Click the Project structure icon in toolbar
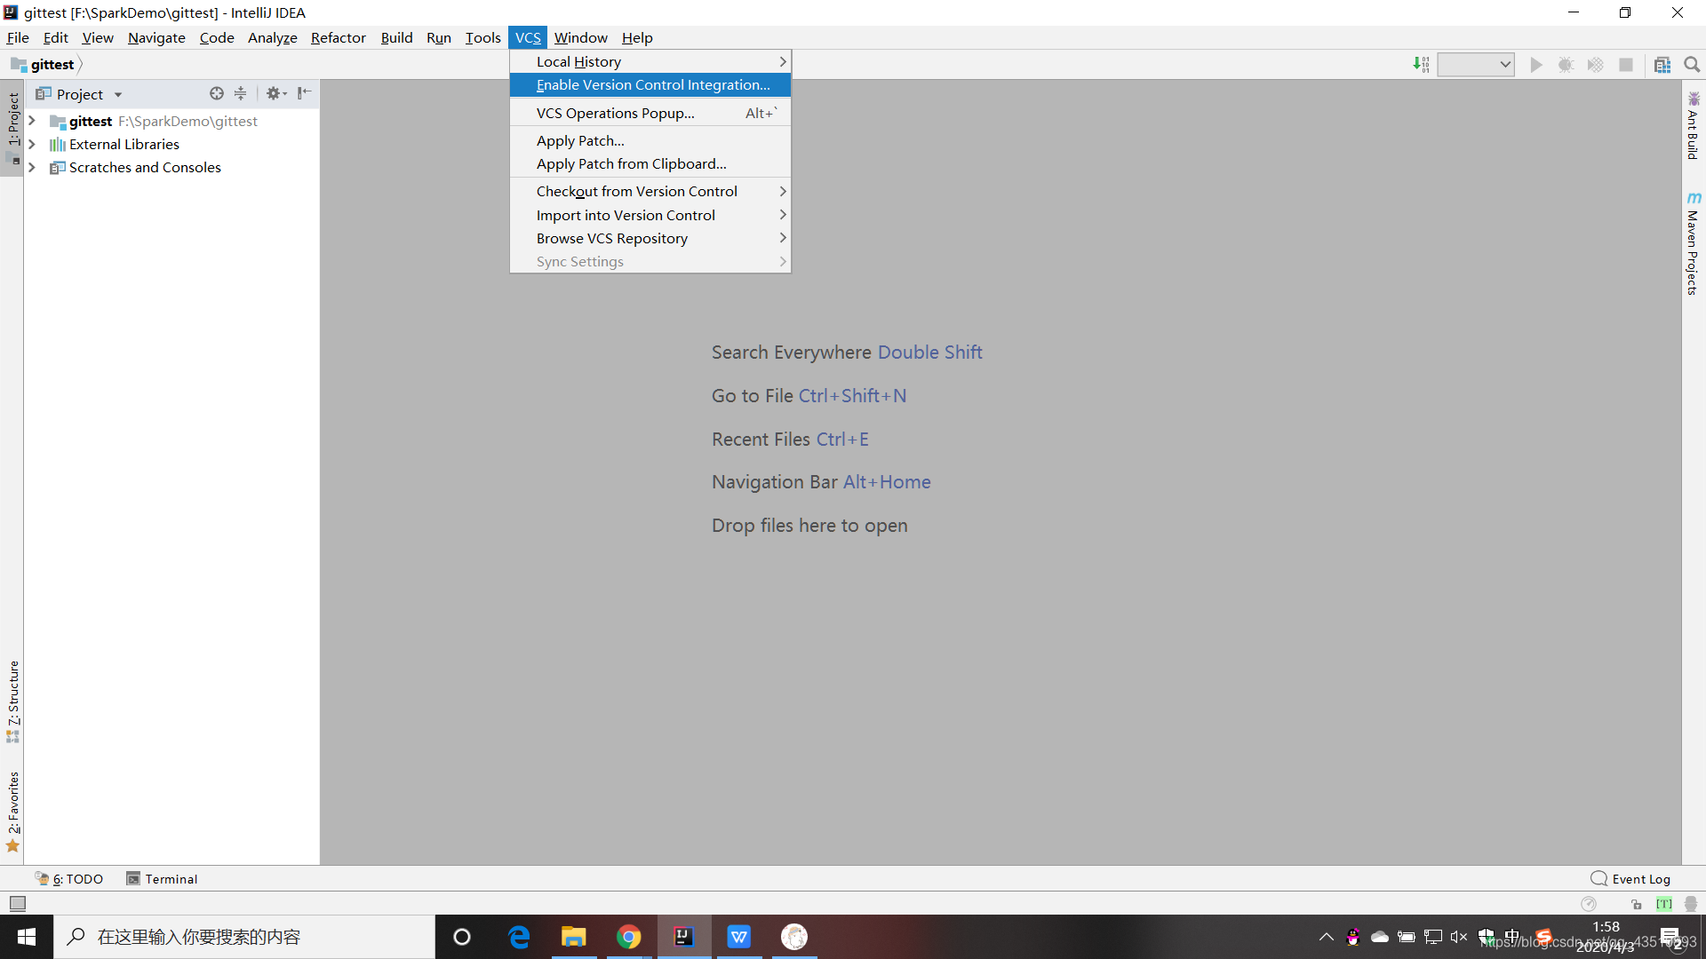 1665,63
